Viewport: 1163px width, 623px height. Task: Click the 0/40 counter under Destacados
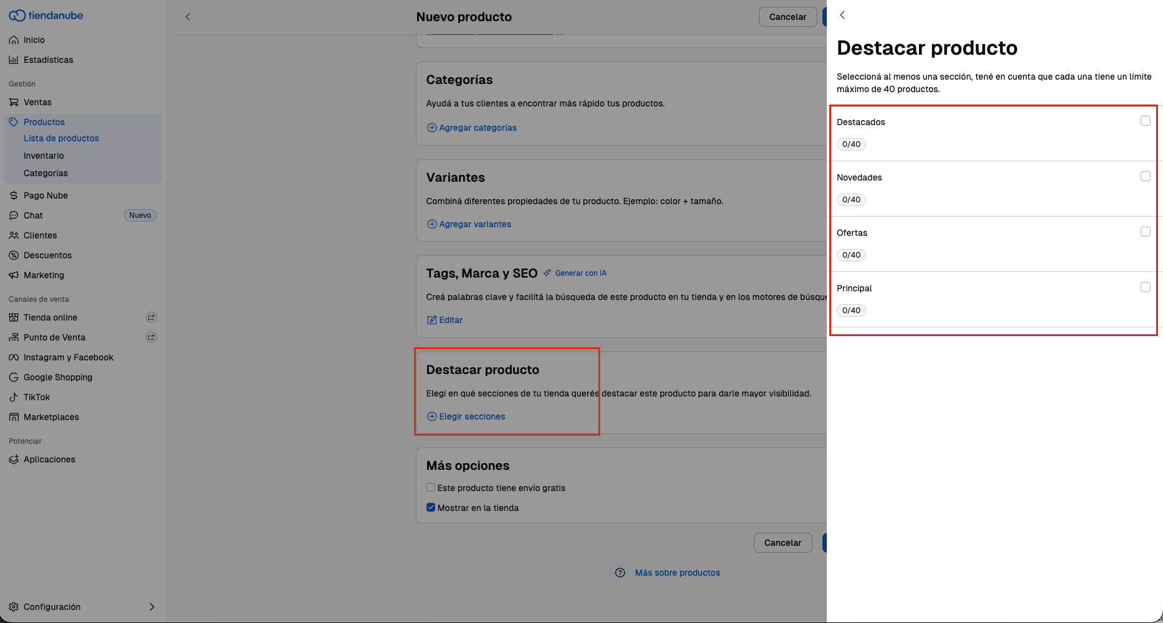click(851, 144)
